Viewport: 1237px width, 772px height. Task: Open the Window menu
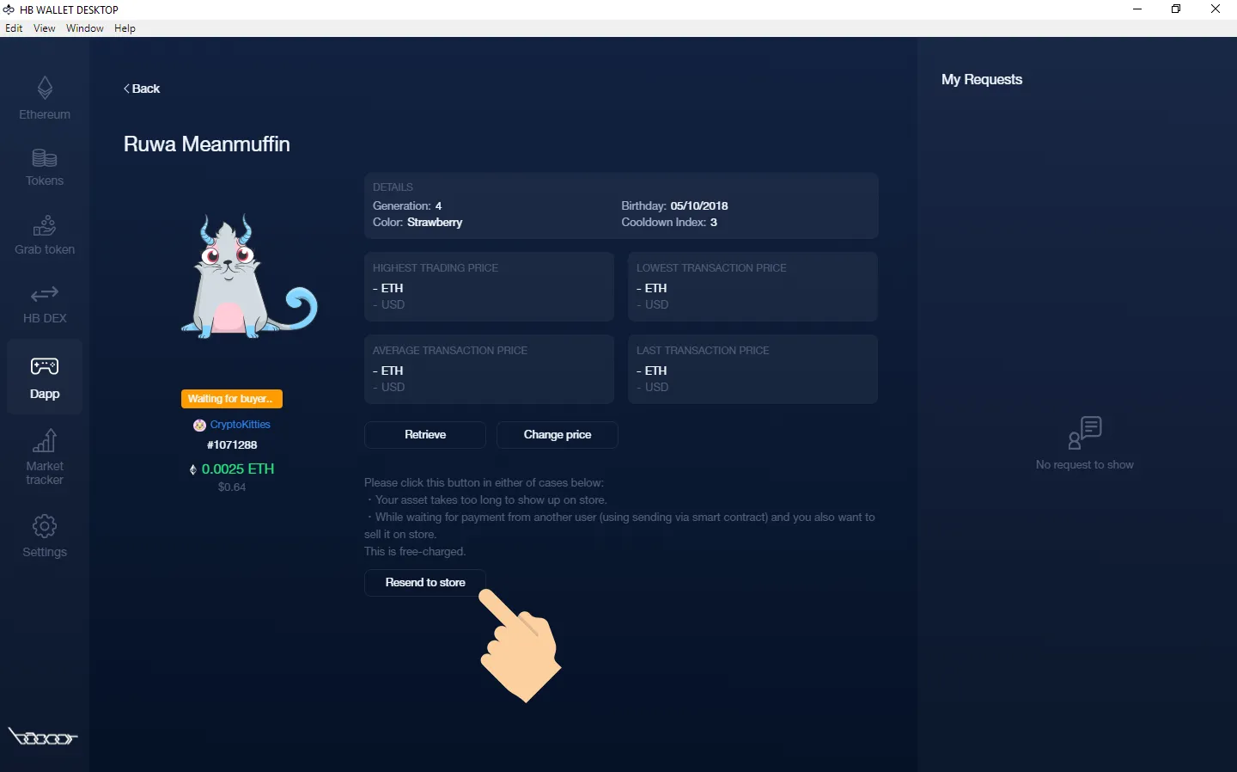click(x=84, y=28)
